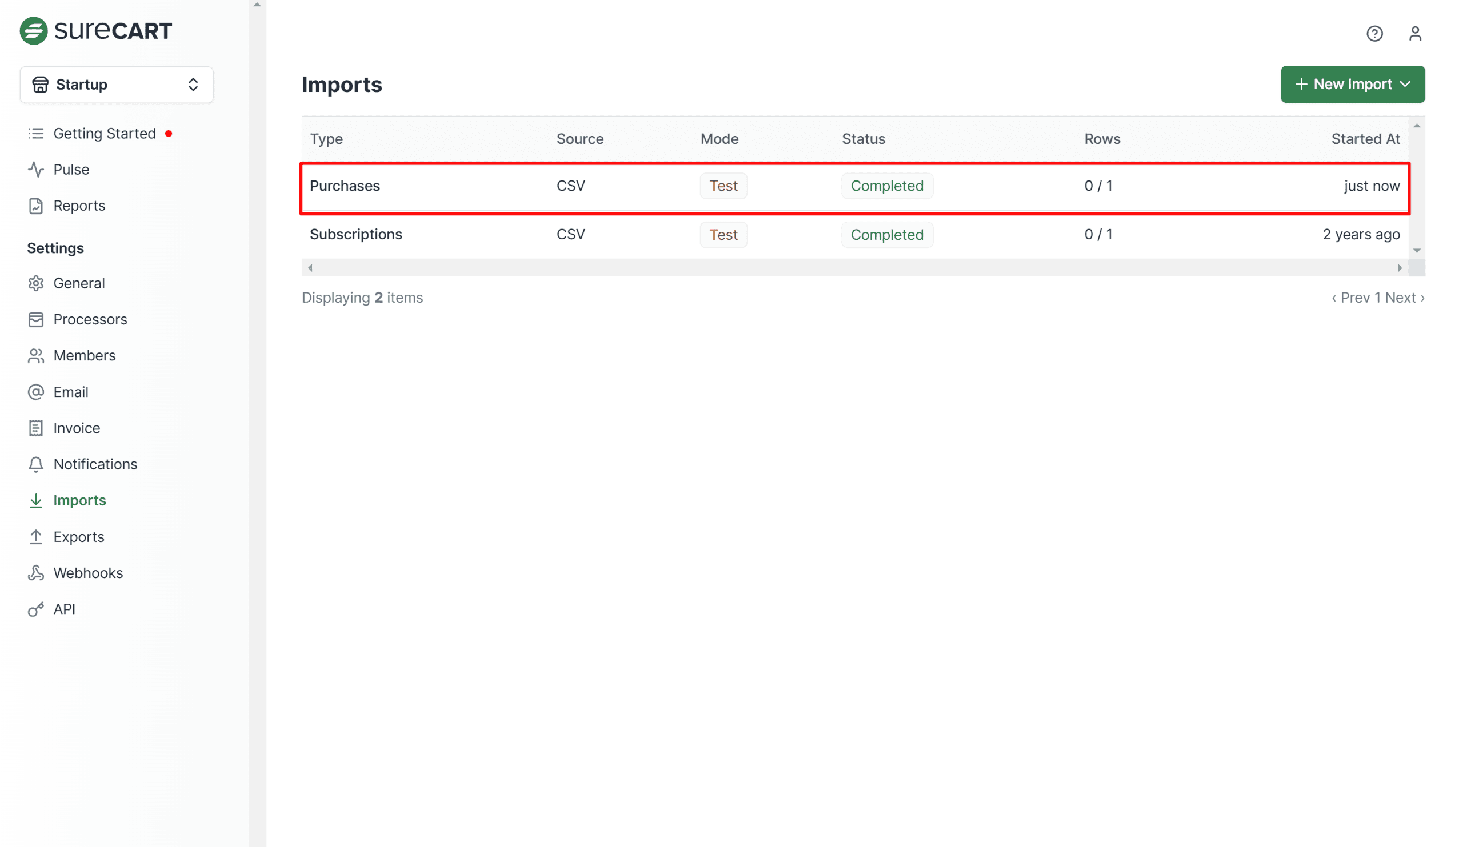
Task: Open Getting Started in the sidebar
Action: (105, 134)
